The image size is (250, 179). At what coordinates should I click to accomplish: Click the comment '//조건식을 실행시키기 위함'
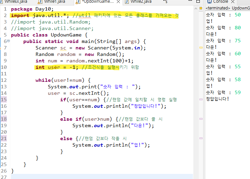click(110, 67)
